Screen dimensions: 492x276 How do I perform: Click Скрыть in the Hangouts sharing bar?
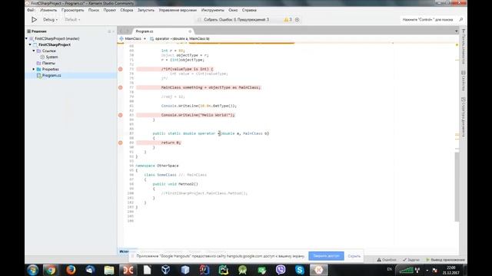pos(354,256)
